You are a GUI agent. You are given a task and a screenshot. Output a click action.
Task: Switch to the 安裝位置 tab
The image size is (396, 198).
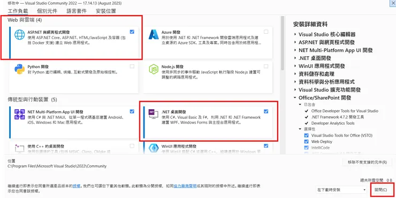pos(106,11)
